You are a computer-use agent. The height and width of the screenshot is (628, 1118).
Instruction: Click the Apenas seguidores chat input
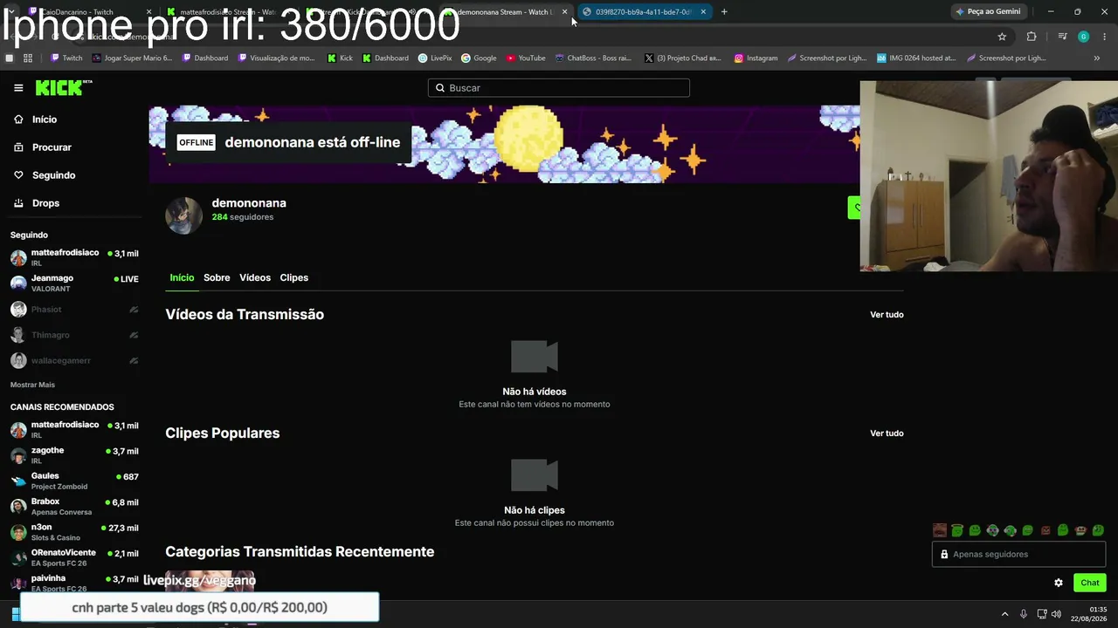click(1019, 554)
